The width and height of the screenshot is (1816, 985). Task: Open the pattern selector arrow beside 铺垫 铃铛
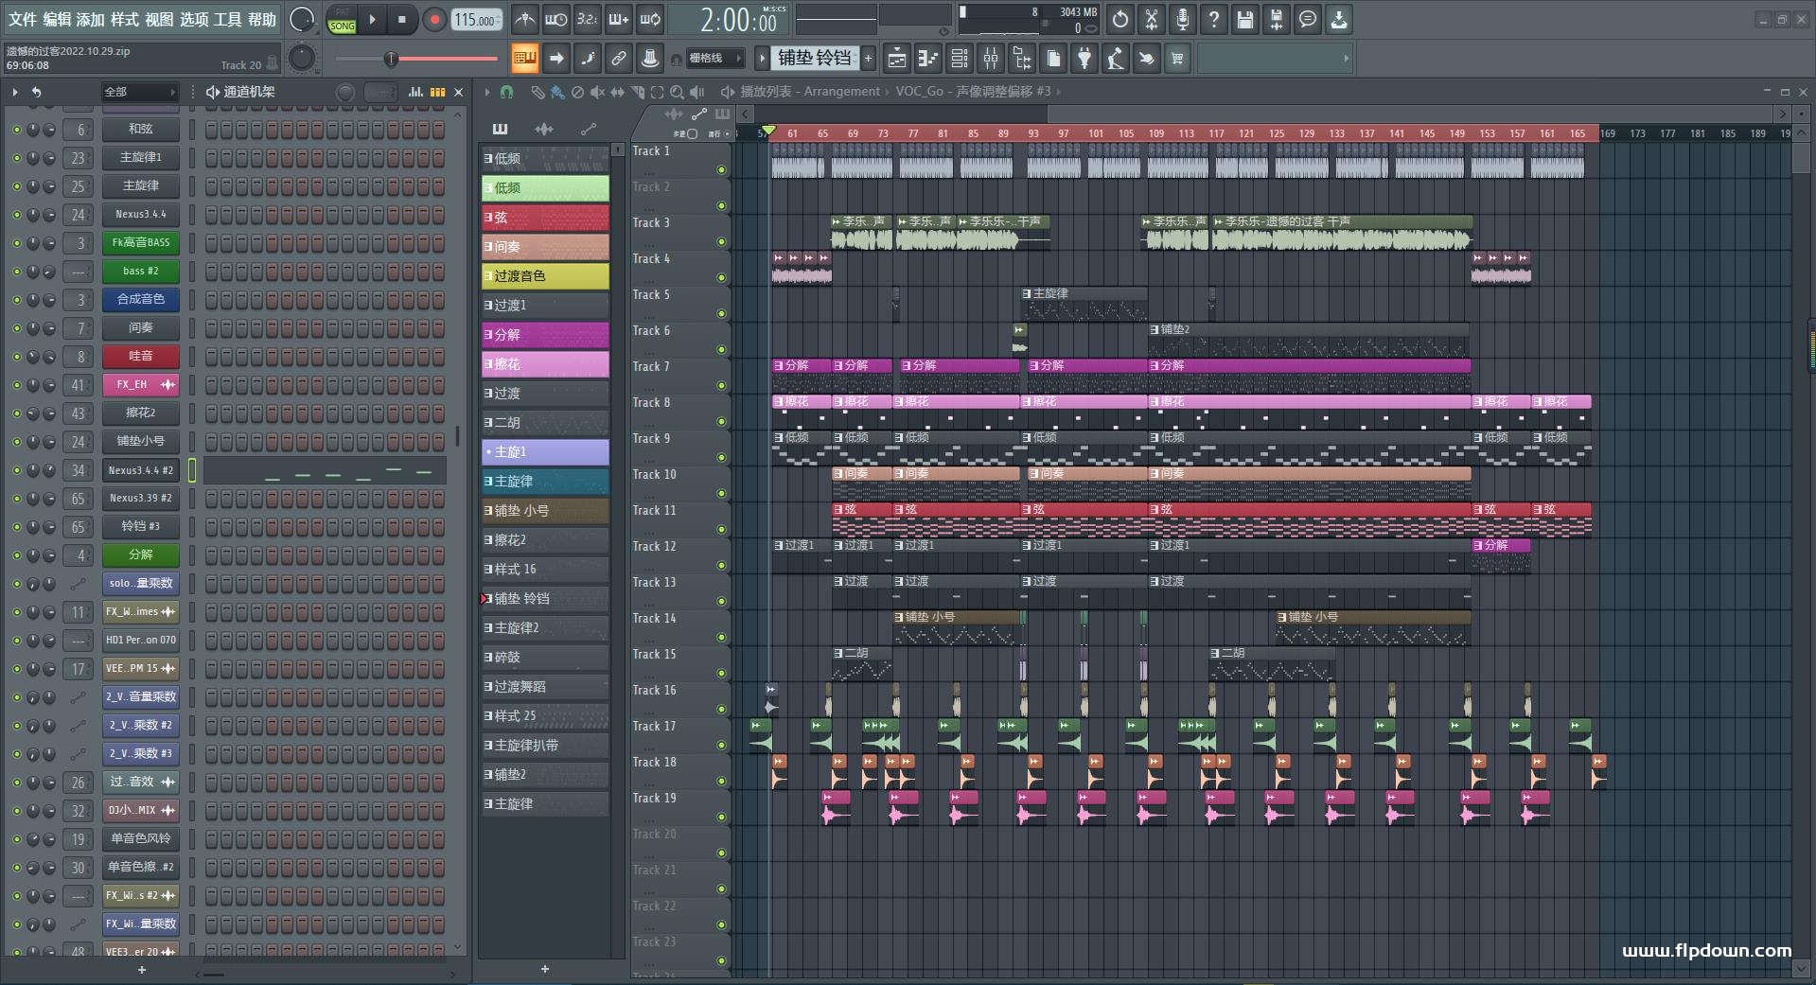point(762,59)
